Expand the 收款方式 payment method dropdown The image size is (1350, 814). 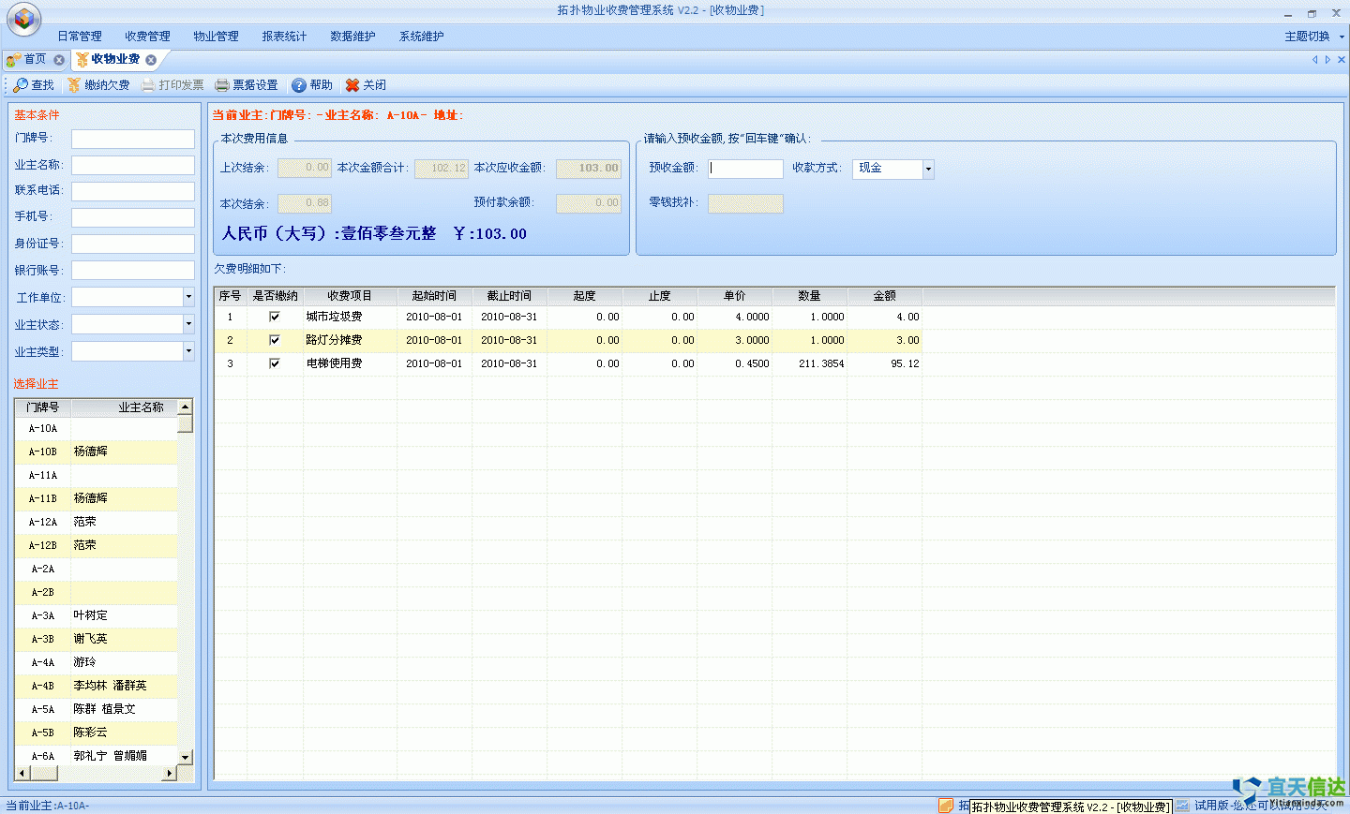click(x=928, y=170)
